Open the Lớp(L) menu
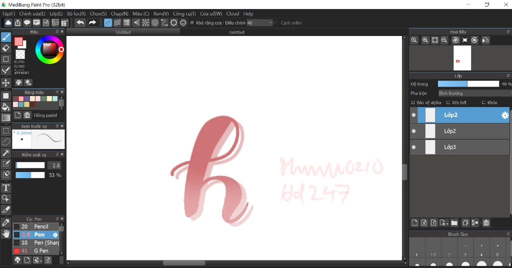 point(56,13)
